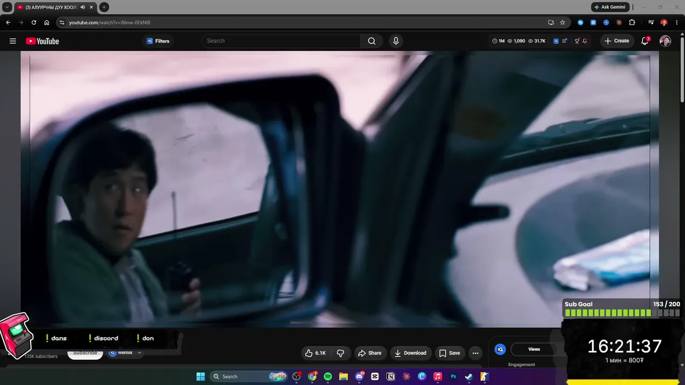Open the vidIQ alert bell icon

pos(585,41)
